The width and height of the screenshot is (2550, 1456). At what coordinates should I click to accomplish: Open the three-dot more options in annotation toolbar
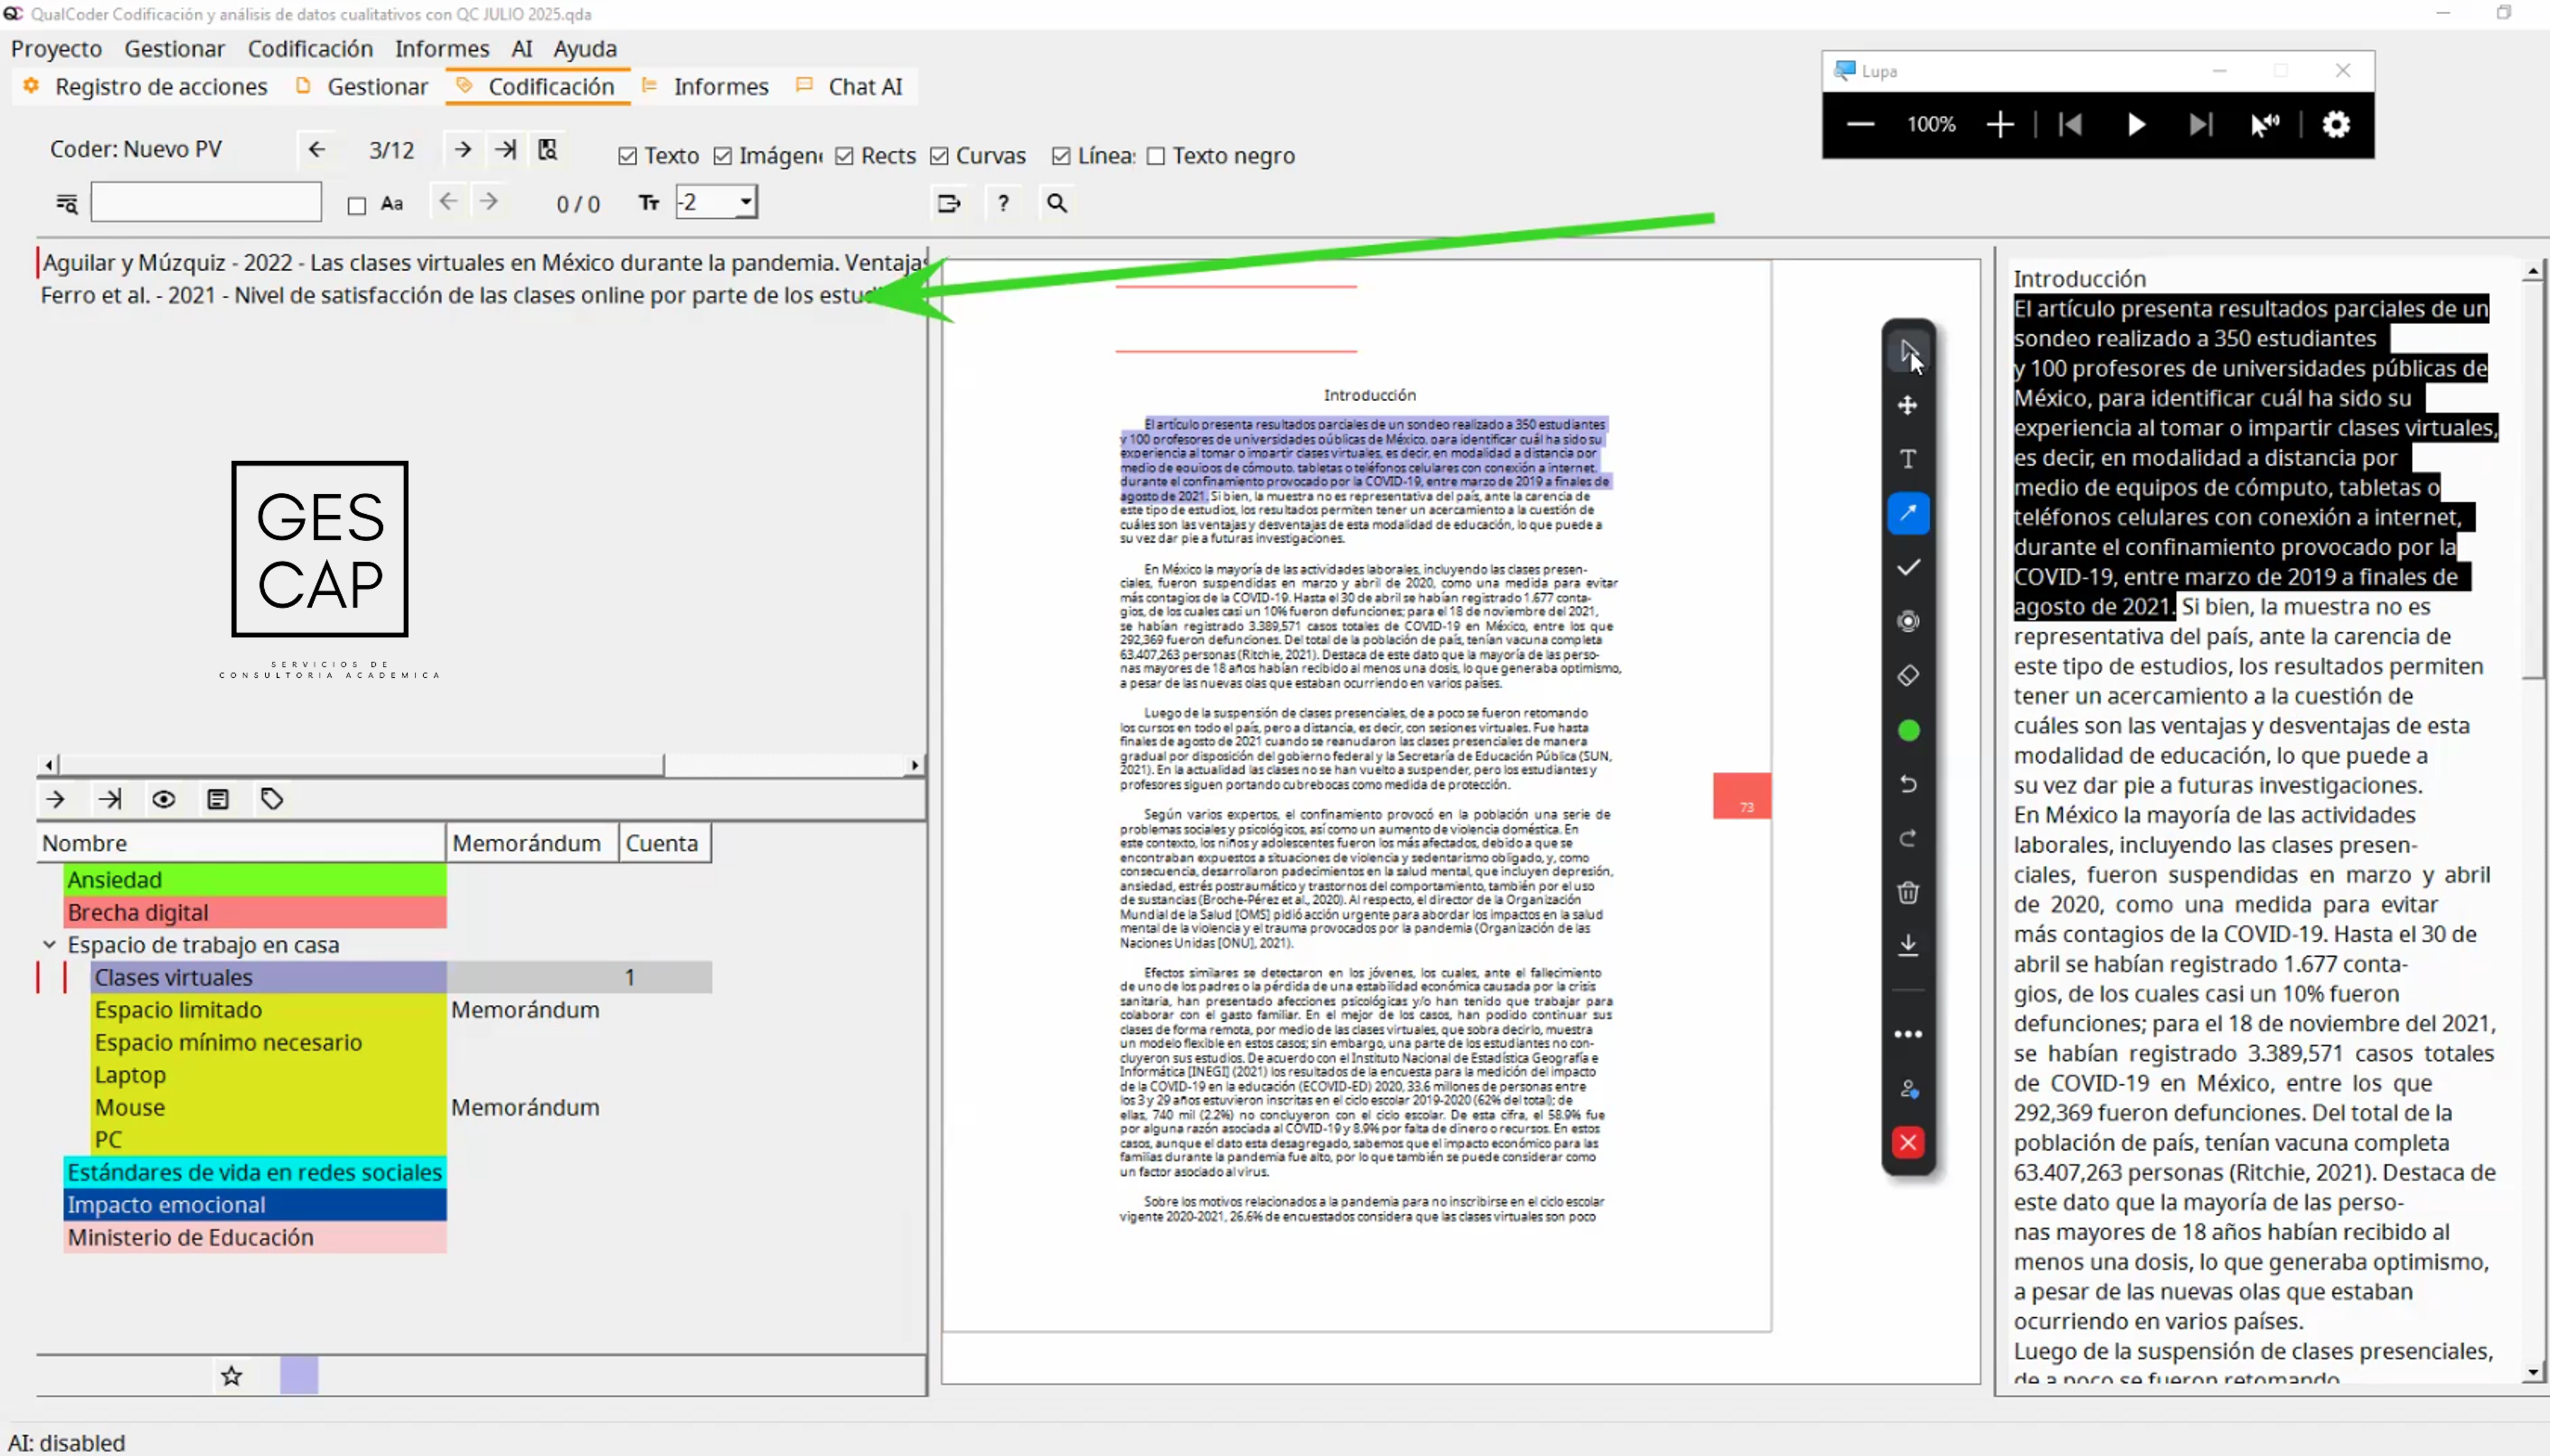(x=1908, y=1034)
